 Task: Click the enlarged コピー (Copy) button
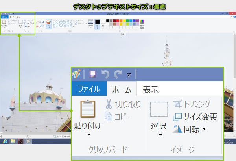pos(118,117)
